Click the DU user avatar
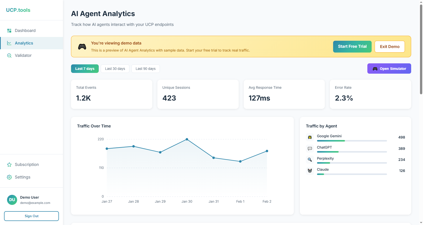Image resolution: width=423 pixels, height=225 pixels. (x=12, y=200)
